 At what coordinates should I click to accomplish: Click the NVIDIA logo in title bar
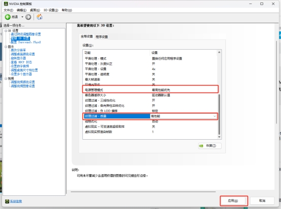click(6, 4)
